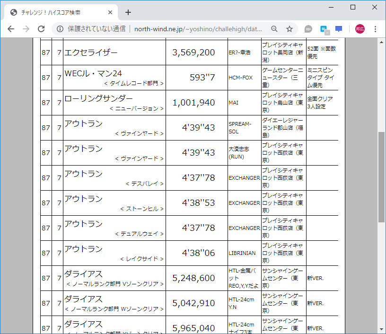Click the blue speech-bubble extension icon

pos(338,29)
